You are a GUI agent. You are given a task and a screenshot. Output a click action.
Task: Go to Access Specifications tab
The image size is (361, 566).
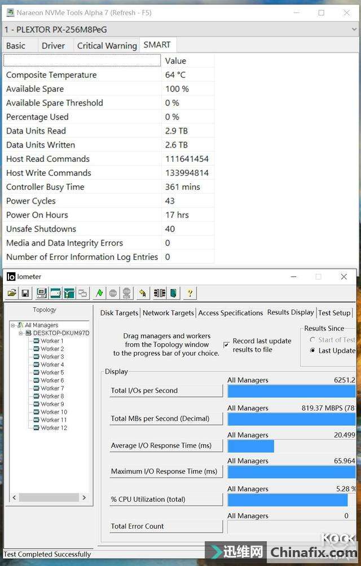pyautogui.click(x=230, y=313)
